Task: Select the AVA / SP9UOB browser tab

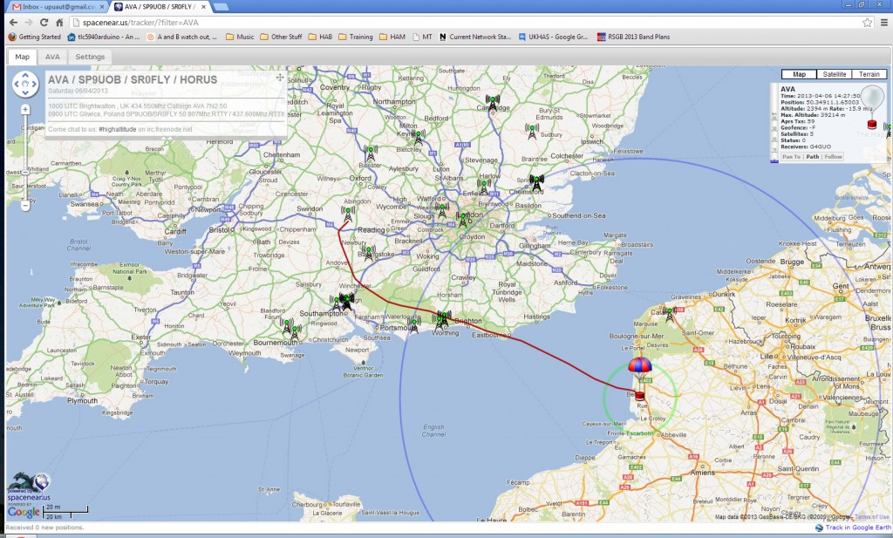Action: (x=160, y=7)
